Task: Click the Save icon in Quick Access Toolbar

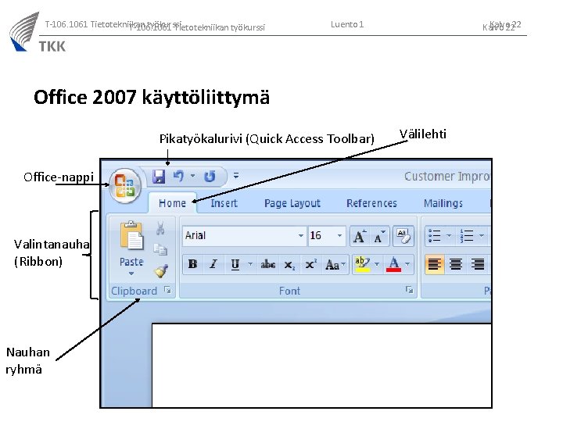Action: (159, 177)
